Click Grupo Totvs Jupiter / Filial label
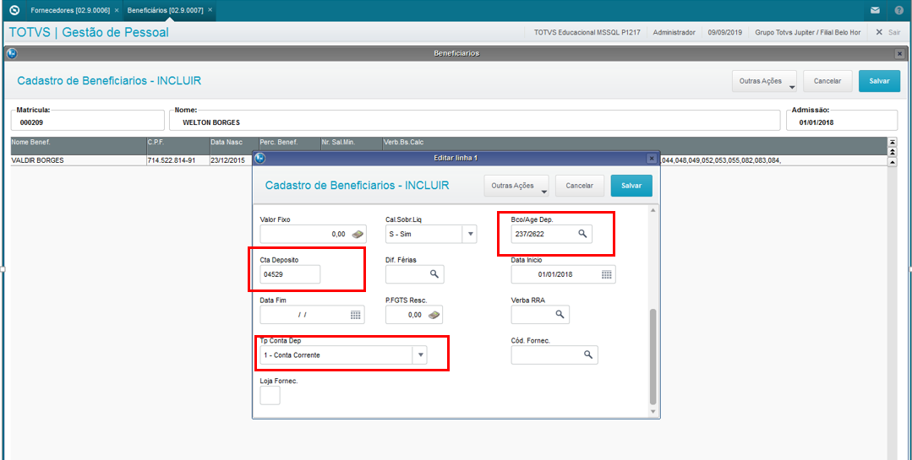This screenshot has width=912, height=460. click(807, 33)
